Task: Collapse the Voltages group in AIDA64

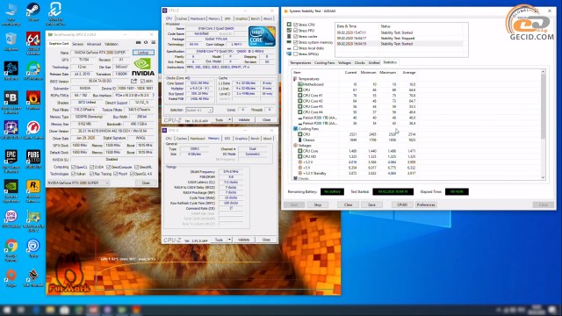Action: (295, 146)
